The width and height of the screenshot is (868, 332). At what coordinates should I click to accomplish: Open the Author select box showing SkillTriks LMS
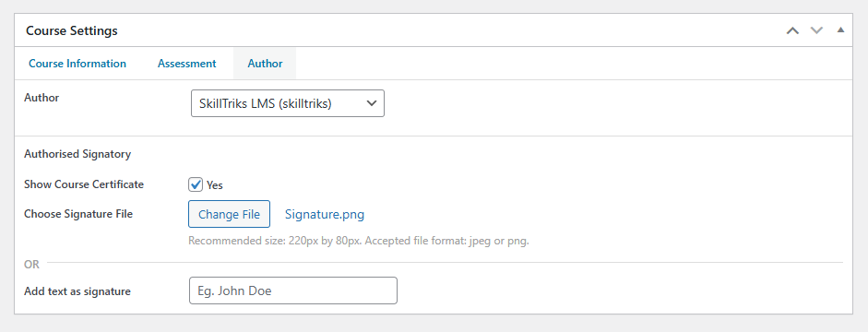pyautogui.click(x=287, y=103)
